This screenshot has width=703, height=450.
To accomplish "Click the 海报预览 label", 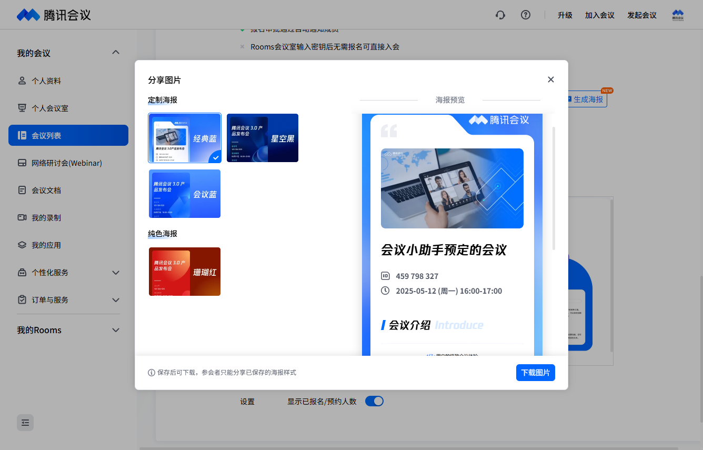I will coord(450,100).
